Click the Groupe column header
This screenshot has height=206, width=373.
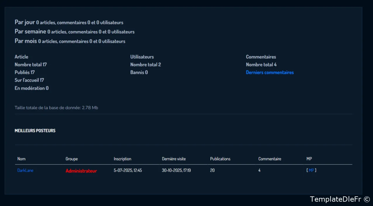click(x=72, y=159)
